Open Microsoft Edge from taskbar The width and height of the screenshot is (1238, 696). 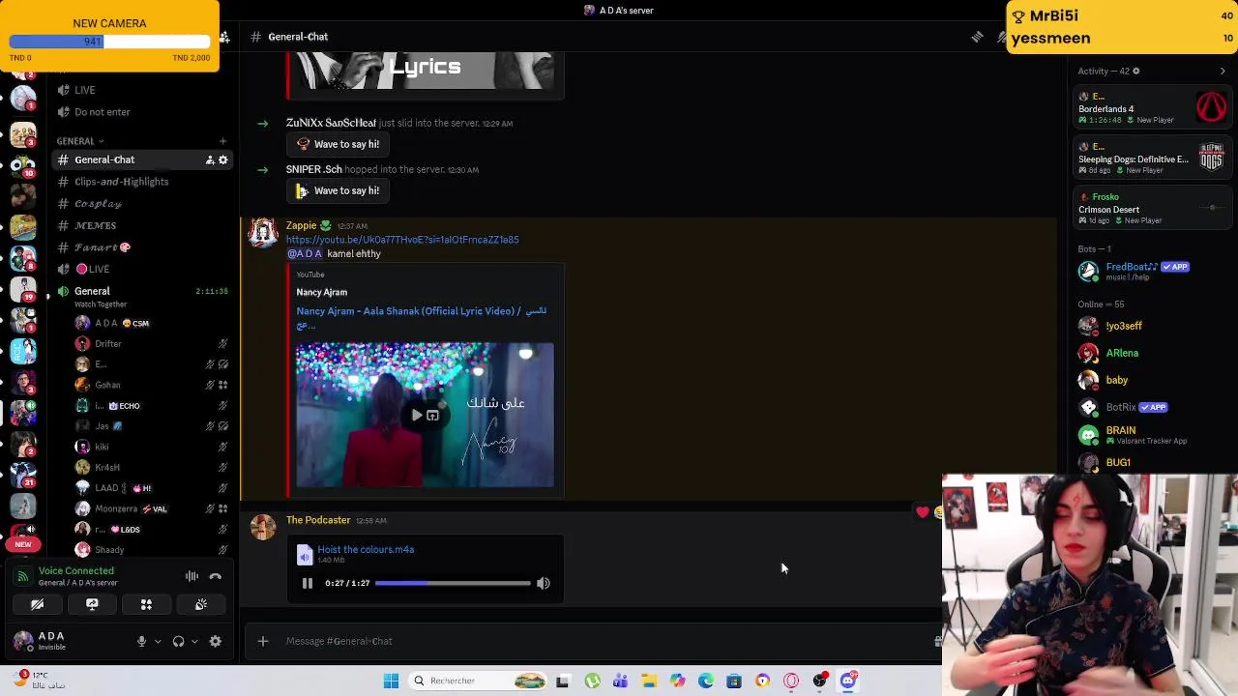coord(706,681)
